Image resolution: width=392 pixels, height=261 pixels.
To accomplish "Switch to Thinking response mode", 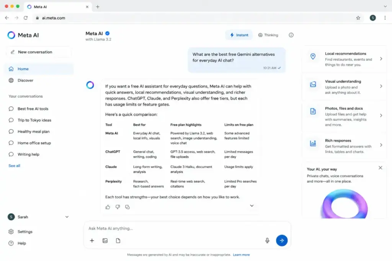I will tap(268, 35).
